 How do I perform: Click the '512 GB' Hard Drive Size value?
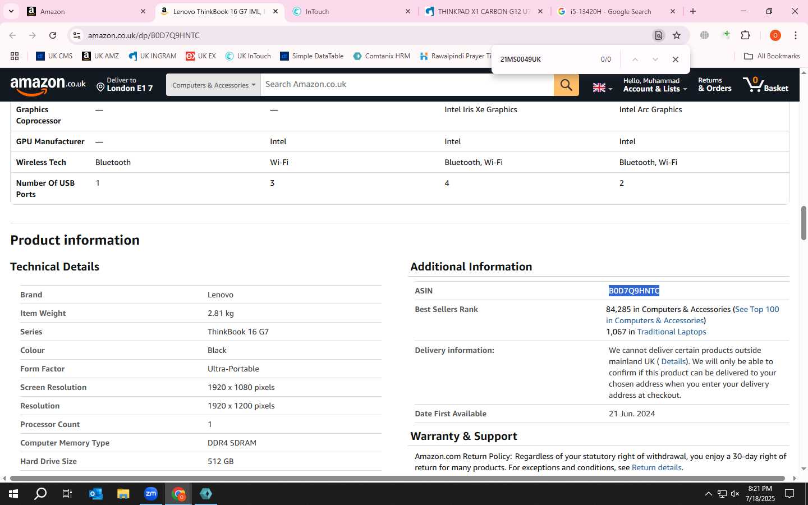click(x=221, y=461)
